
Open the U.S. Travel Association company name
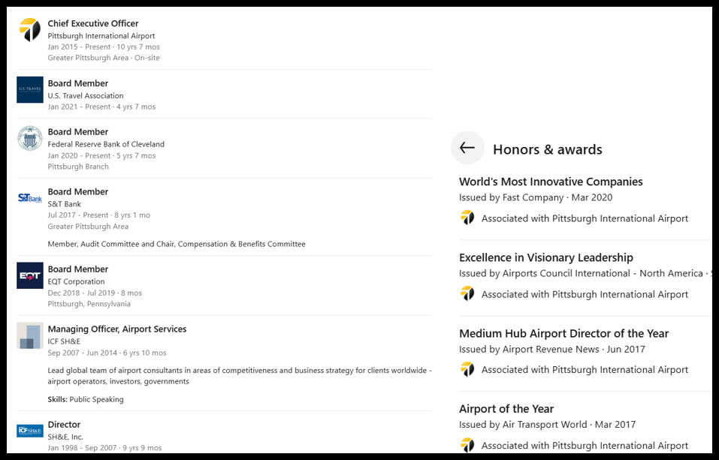tap(86, 96)
